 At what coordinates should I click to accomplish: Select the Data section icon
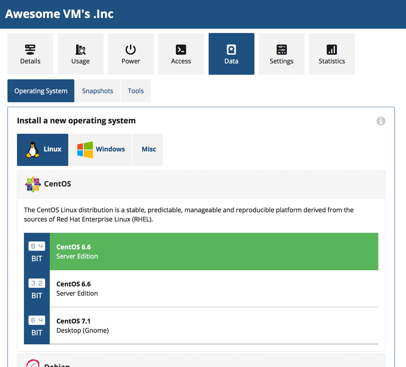point(231,54)
